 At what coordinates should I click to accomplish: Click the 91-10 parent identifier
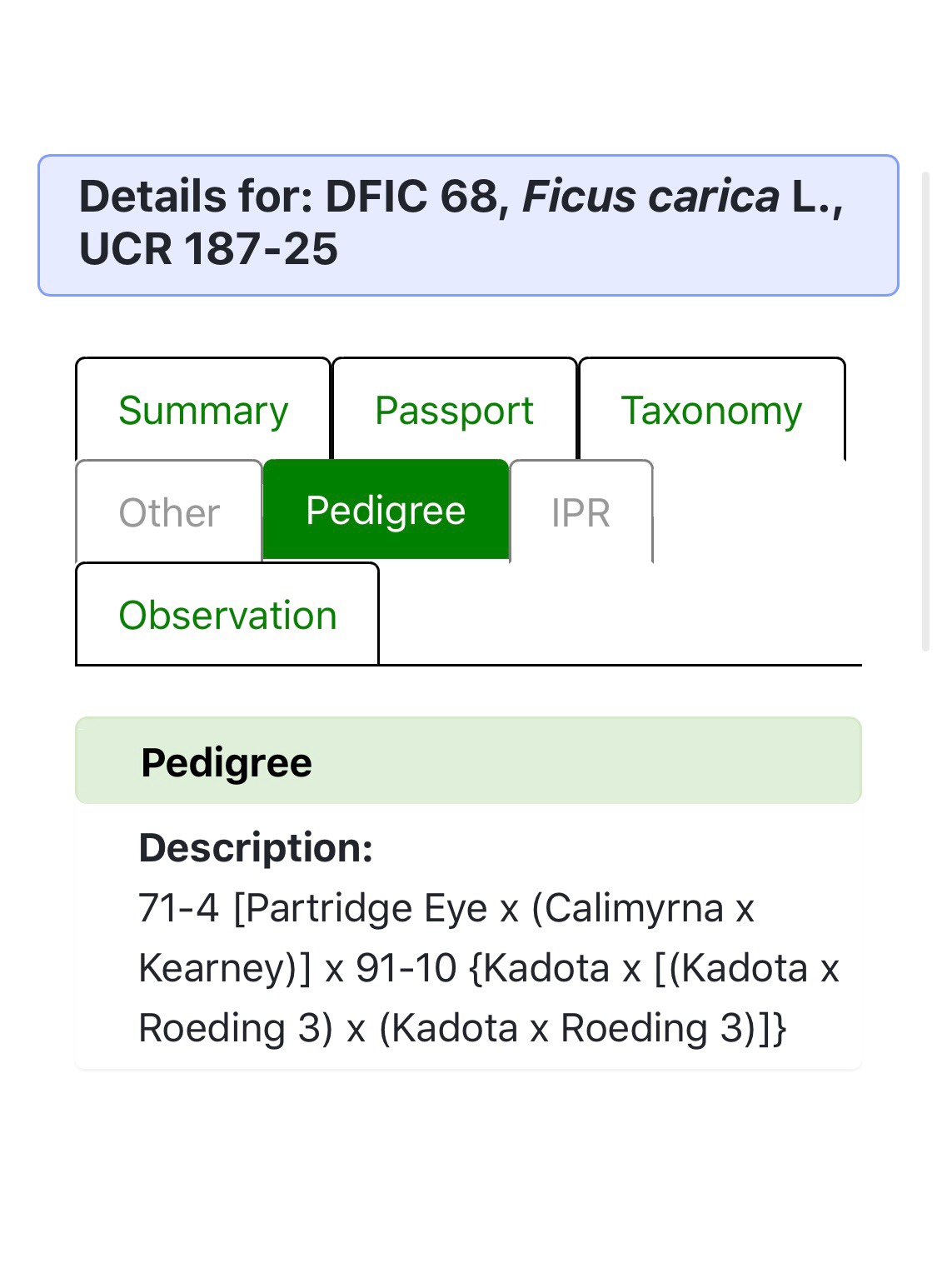coord(406,968)
